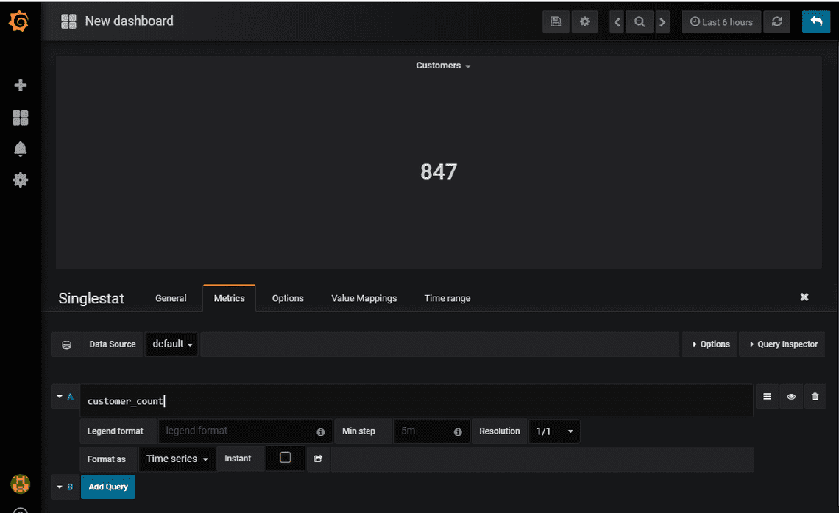Open the query A menu via hamburger icon
Screen dimensions: 839x513
click(x=767, y=396)
